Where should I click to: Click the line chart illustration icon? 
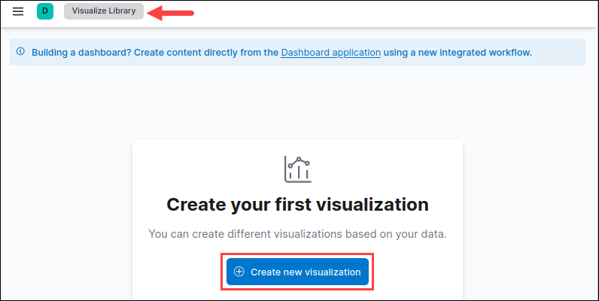[x=298, y=169]
